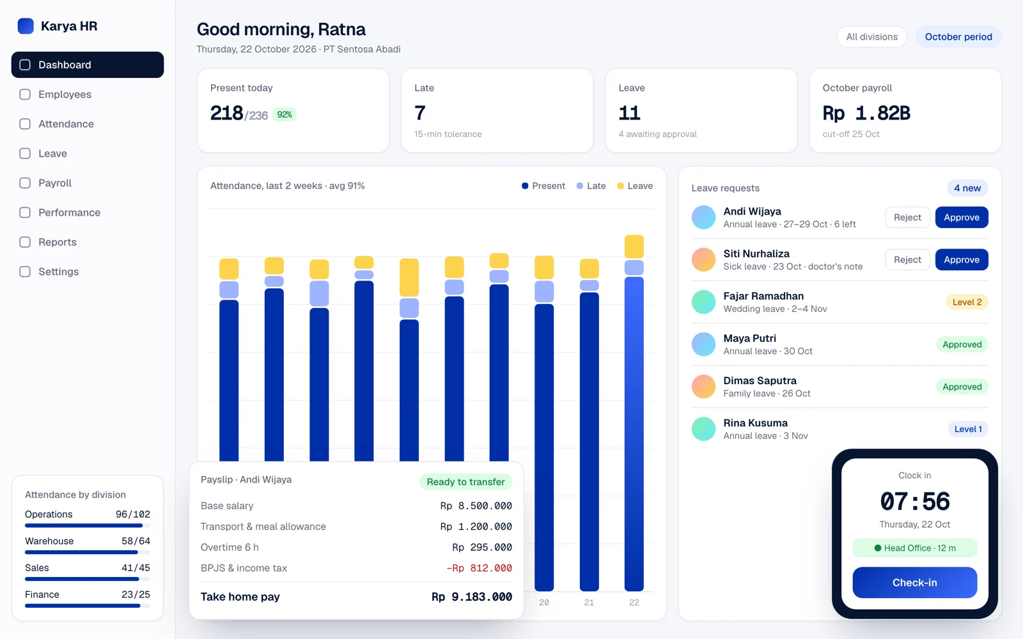
Task: Open Siti Nurhaliza's avatar
Action: pyautogui.click(x=703, y=259)
